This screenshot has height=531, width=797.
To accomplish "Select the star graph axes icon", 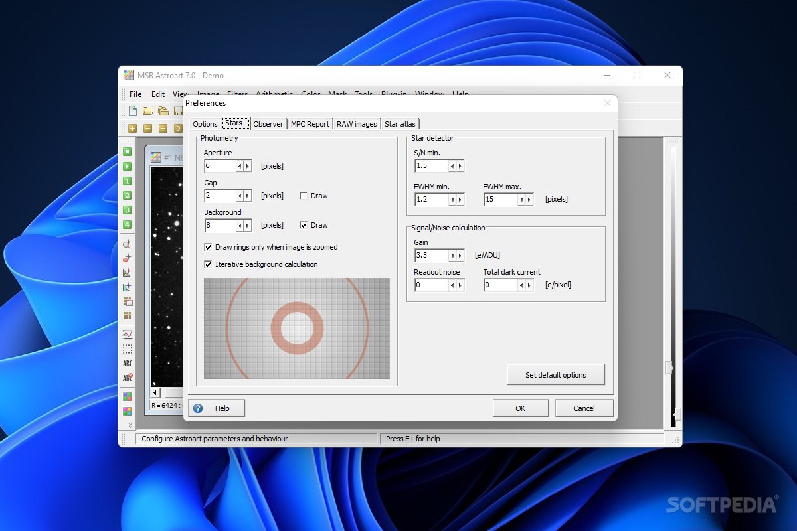I will pyautogui.click(x=127, y=287).
